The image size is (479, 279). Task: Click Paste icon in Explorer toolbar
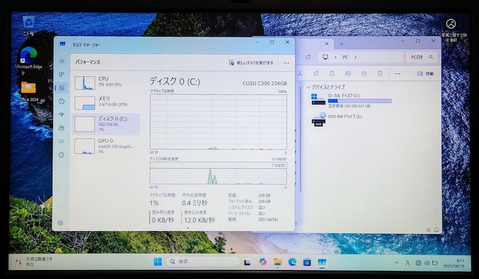(x=332, y=73)
